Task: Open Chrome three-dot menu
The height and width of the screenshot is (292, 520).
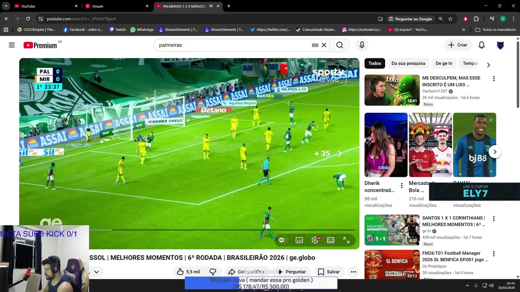Action: point(513,19)
